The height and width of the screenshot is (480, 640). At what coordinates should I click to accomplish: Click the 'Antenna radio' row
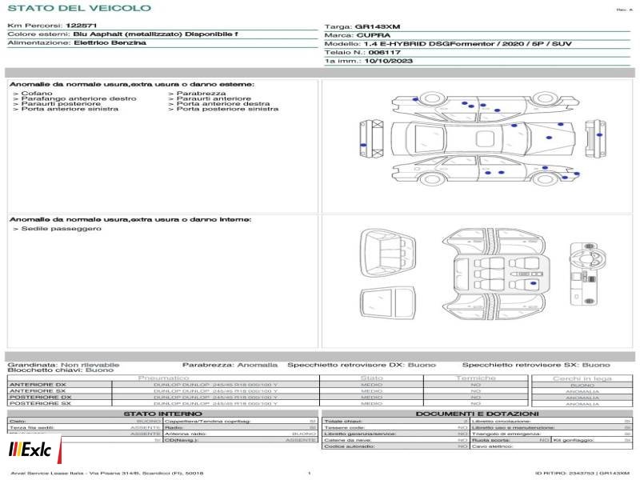tap(241, 434)
